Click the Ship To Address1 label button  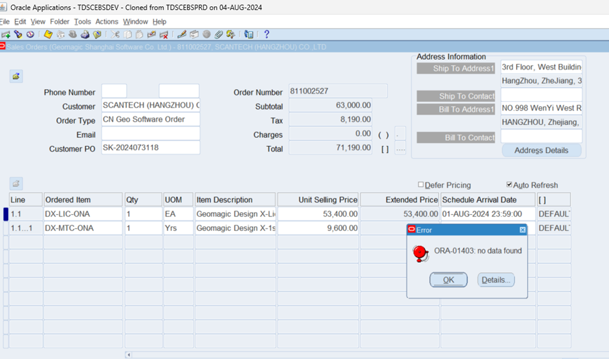coord(455,68)
